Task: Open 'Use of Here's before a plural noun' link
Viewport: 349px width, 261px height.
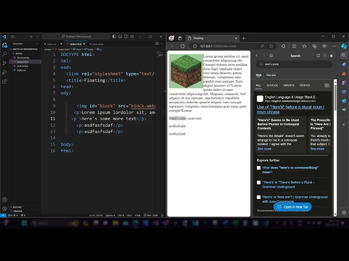Action: [291, 109]
